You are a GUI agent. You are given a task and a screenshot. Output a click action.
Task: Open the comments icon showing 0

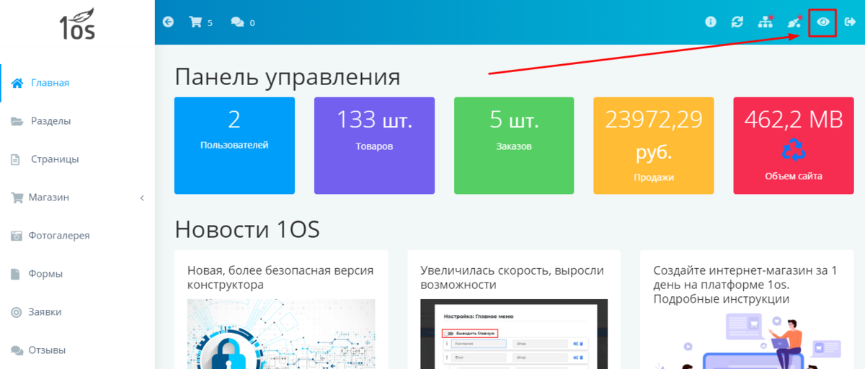click(x=243, y=22)
